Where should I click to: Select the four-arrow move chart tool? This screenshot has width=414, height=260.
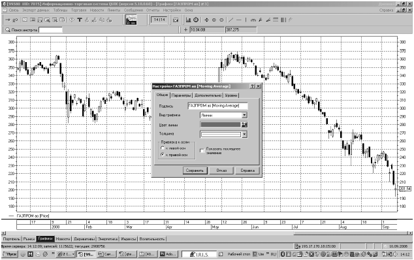pos(206,20)
